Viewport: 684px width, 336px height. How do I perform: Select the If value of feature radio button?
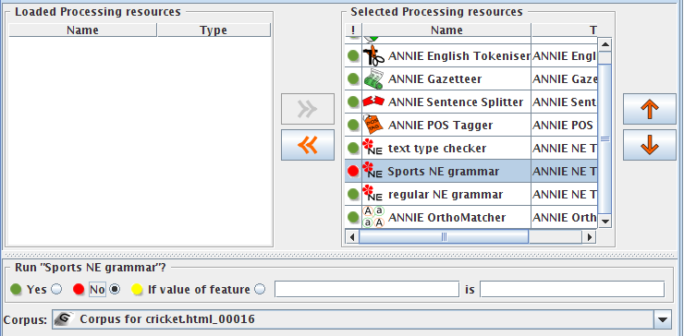(260, 289)
